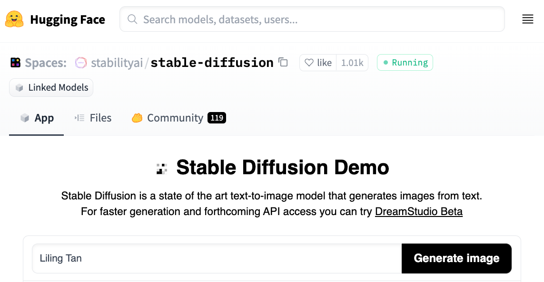Screen dimensions: 544x282
Task: Click the Hugging Face title text
Action: pos(68,19)
